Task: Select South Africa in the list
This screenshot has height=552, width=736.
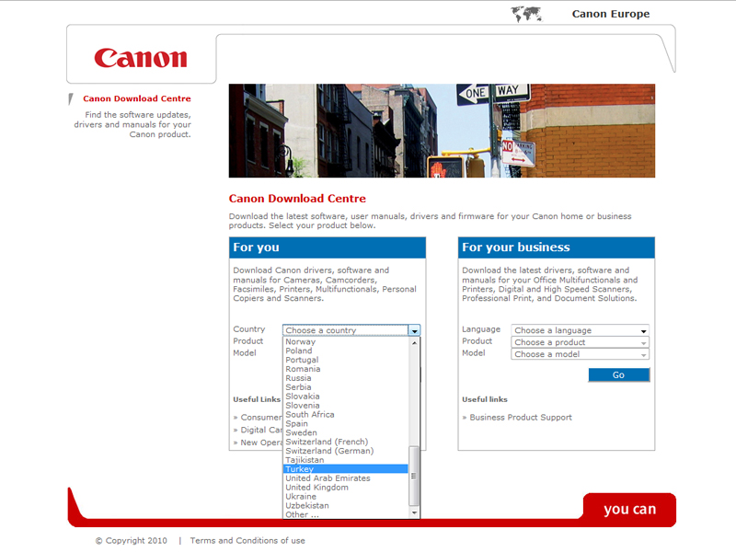Action: point(310,415)
